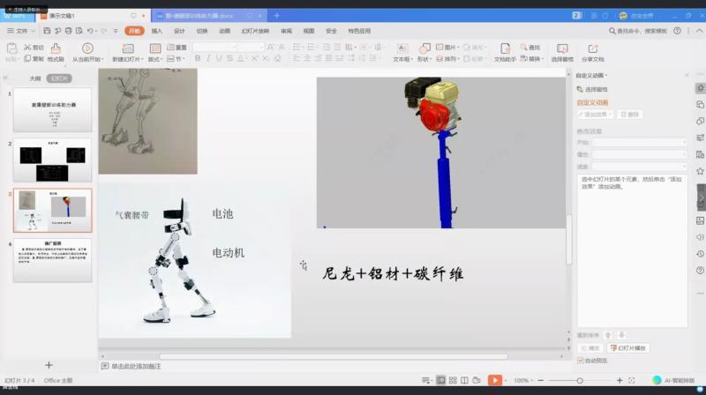Click the Print Preview icon in quick toolbar

click(79, 31)
